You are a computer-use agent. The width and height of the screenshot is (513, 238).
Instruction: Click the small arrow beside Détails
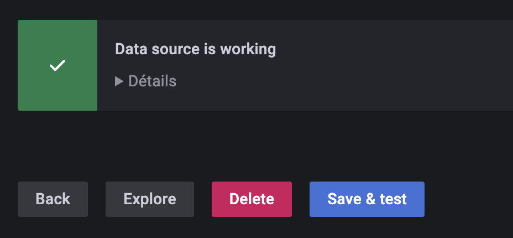point(119,81)
